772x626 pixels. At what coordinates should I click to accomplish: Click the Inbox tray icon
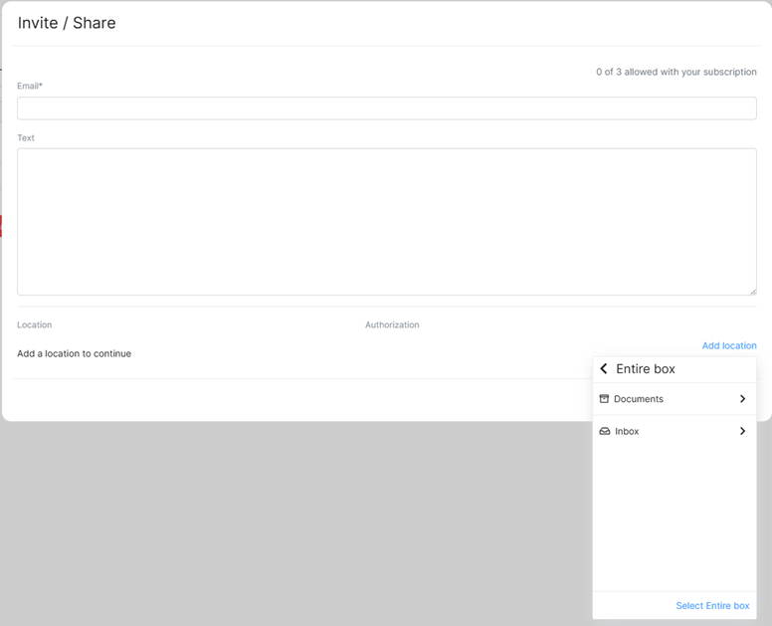coord(605,431)
